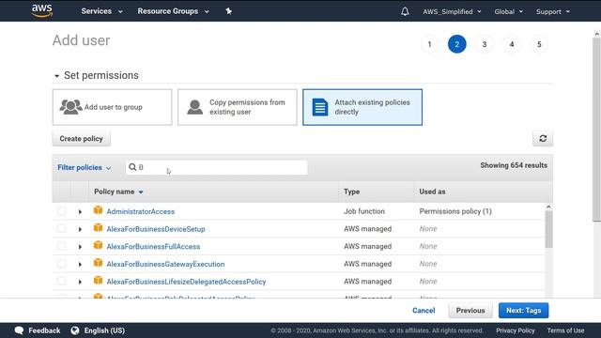Open the AdministratorAccess policy link

141,211
